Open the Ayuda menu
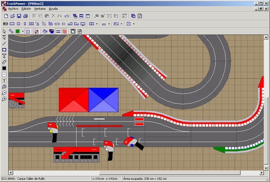This screenshot has width=270, height=182. 53,9
